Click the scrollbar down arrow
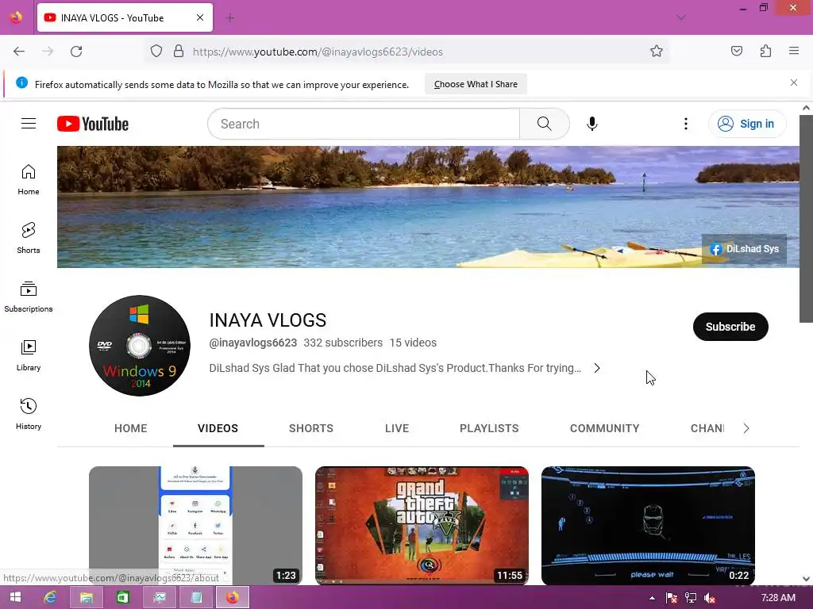Screen dimensions: 813x609 coord(806,578)
